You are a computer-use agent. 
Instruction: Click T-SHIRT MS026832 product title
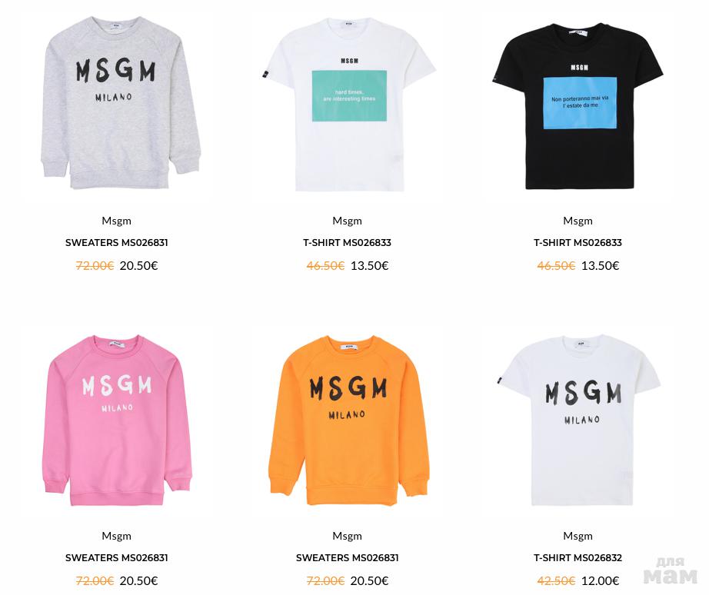pyautogui.click(x=578, y=558)
